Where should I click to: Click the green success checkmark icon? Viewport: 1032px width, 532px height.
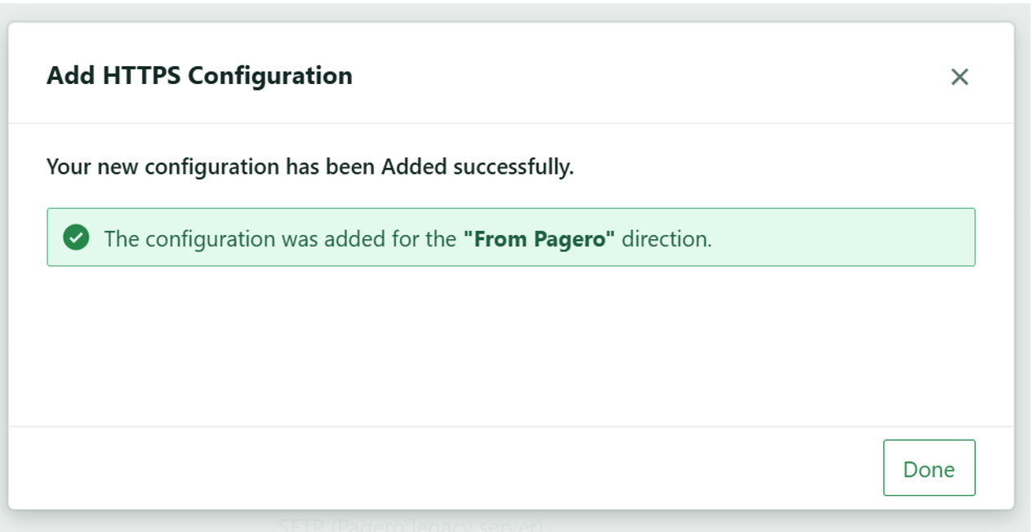(76, 237)
